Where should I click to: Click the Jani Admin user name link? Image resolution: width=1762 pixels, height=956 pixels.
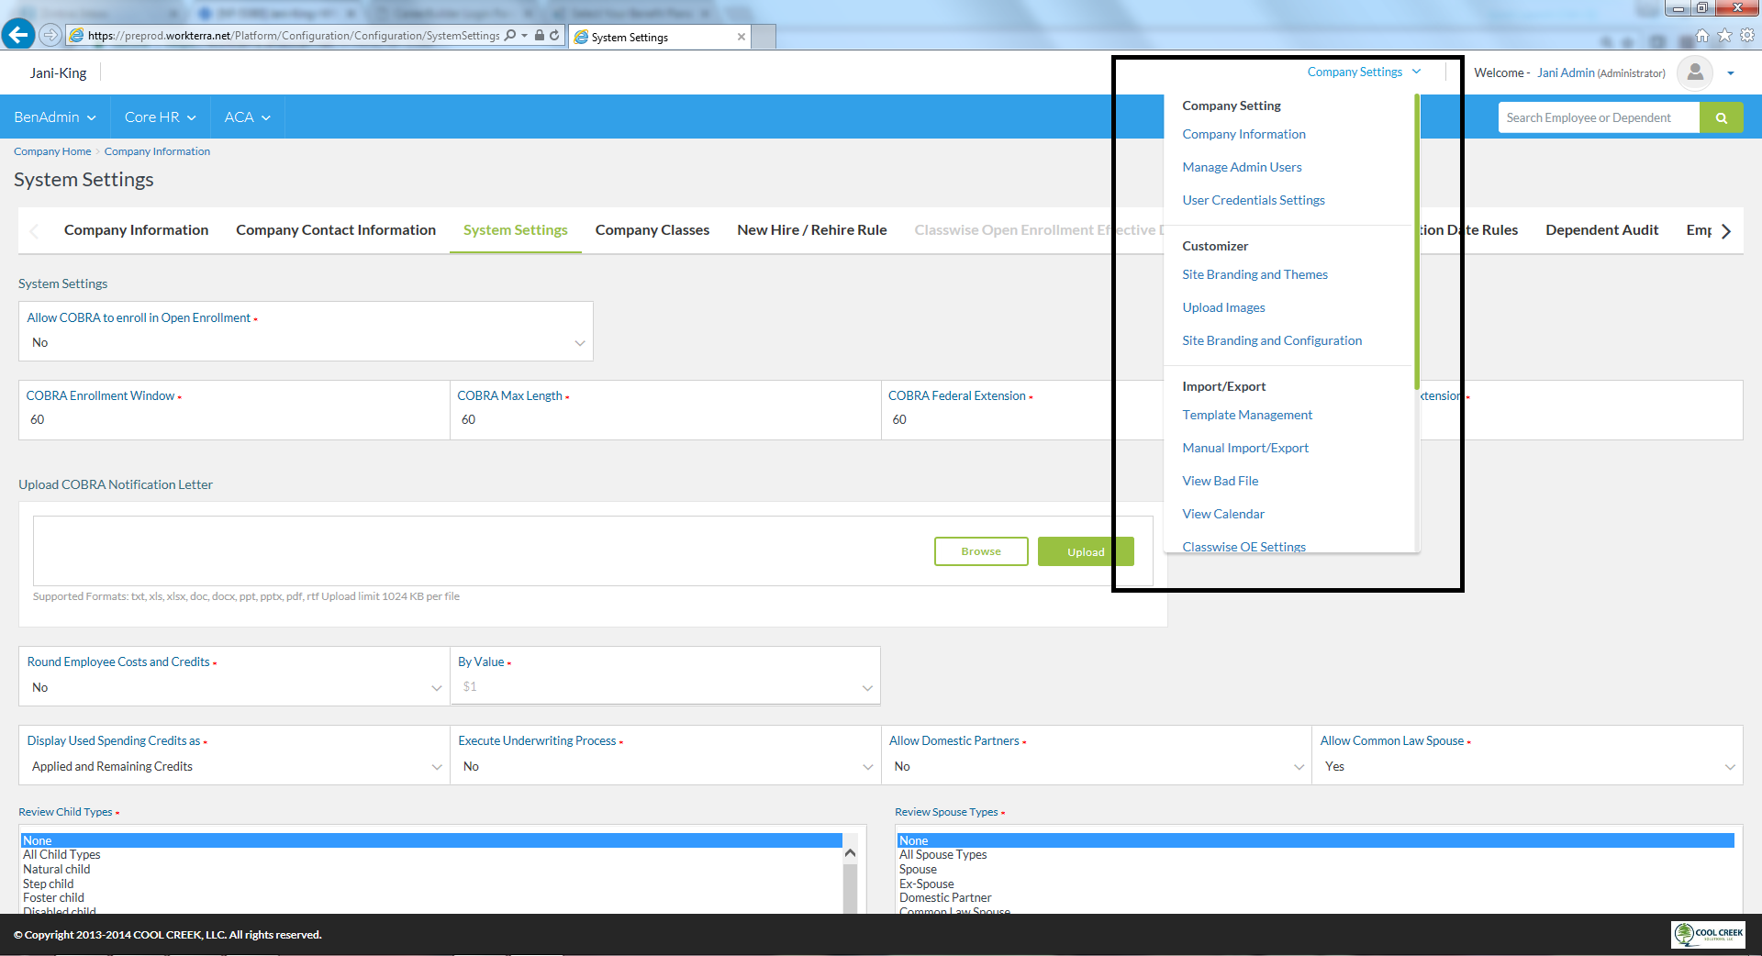(1566, 72)
